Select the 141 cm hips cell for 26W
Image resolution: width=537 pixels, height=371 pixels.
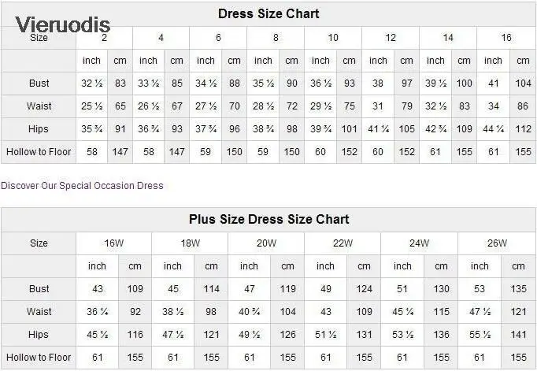pyautogui.click(x=518, y=335)
